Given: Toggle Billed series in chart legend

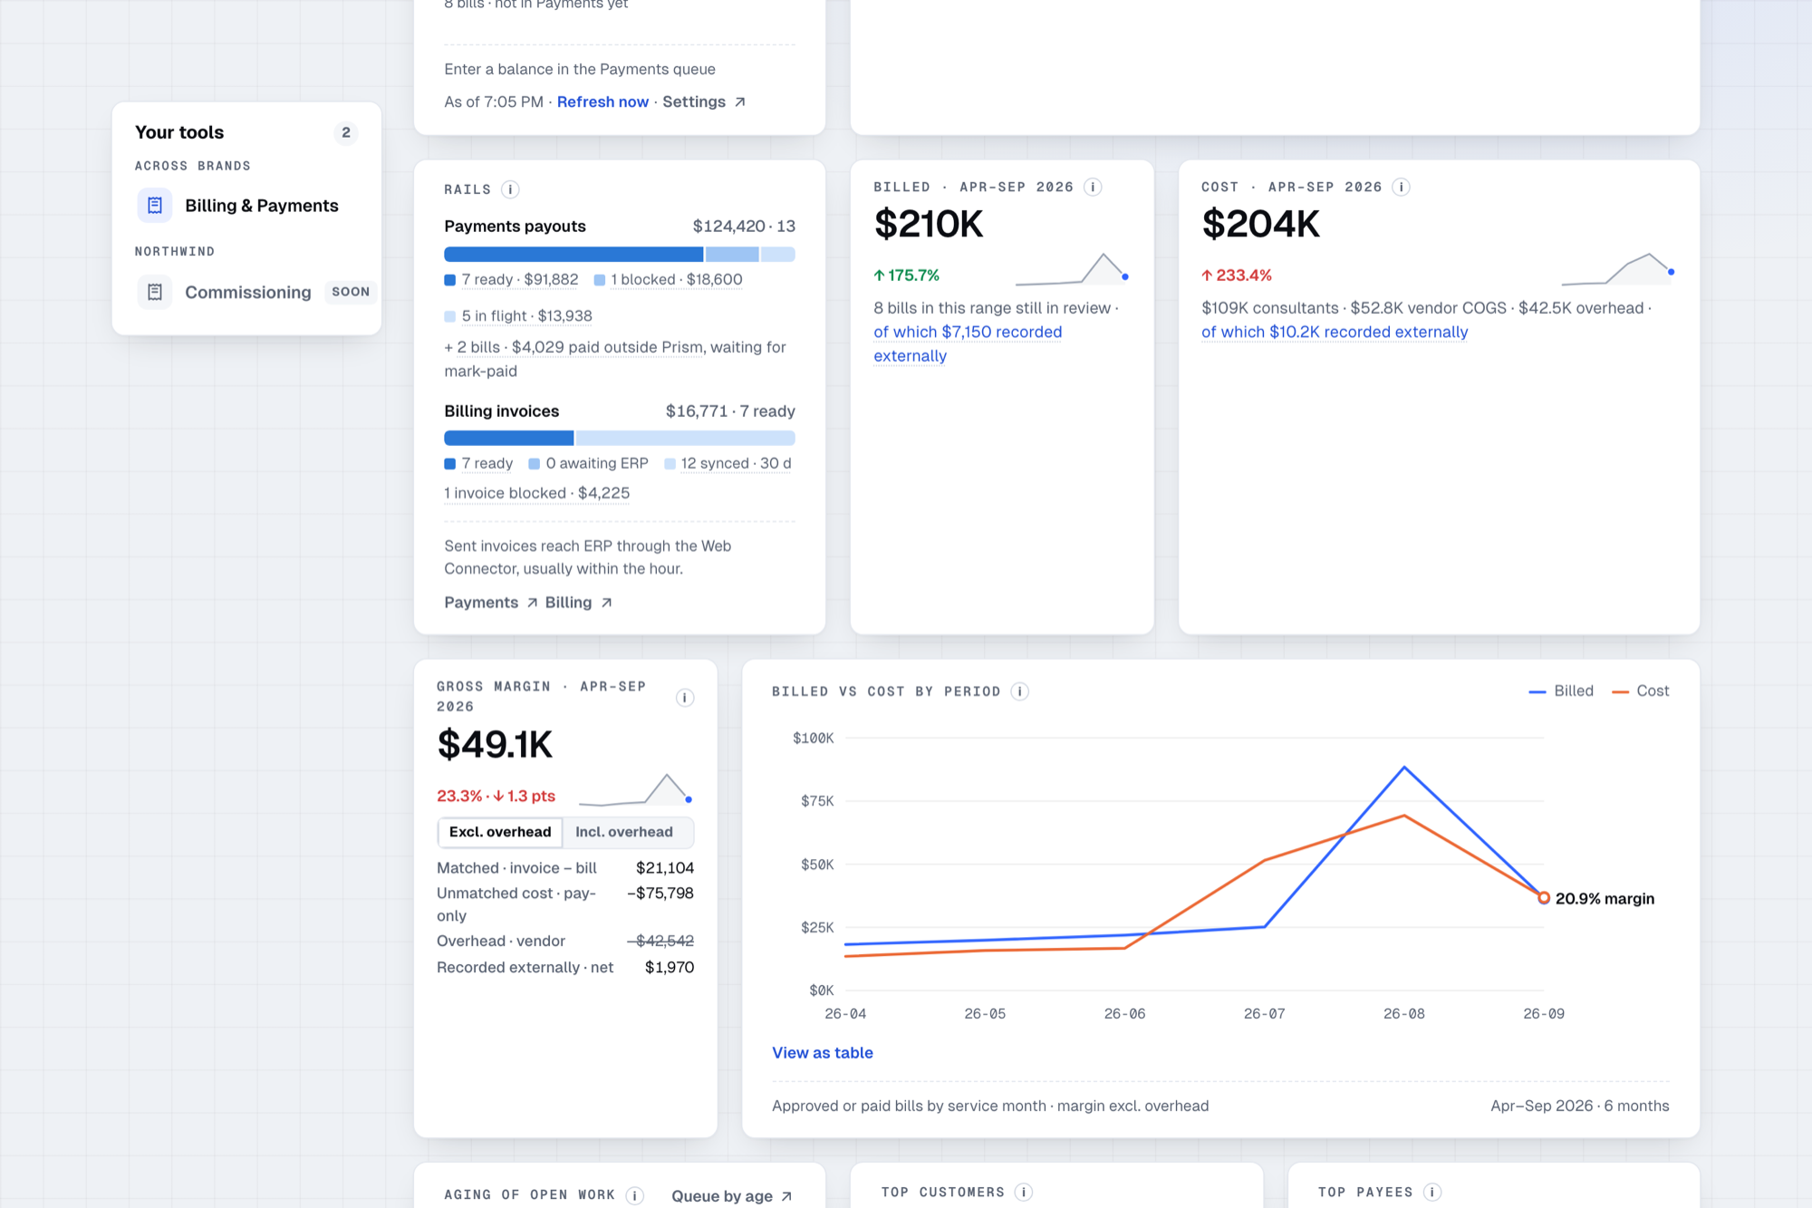Looking at the screenshot, I should 1560,691.
